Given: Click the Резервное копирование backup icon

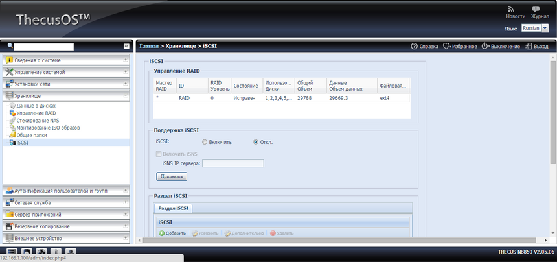Looking at the screenshot, I should (x=10, y=226).
